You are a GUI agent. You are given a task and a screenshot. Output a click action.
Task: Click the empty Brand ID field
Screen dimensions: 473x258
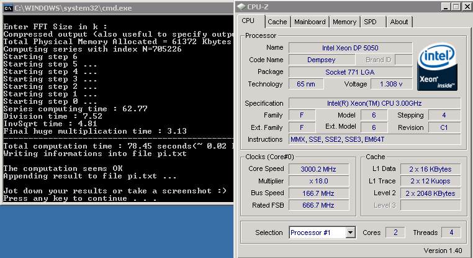point(403,60)
